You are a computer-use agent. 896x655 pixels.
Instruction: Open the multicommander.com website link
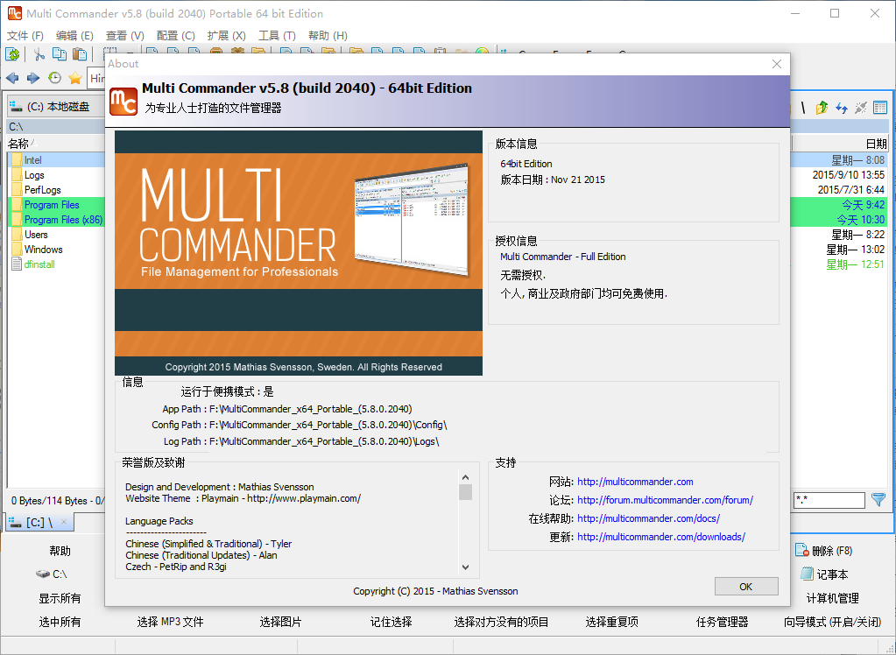tap(635, 482)
